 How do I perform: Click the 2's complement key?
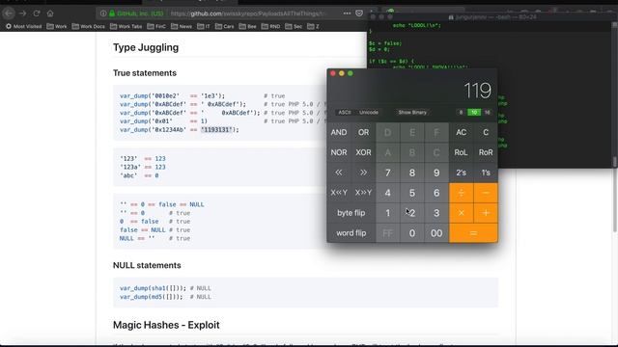[x=462, y=173]
